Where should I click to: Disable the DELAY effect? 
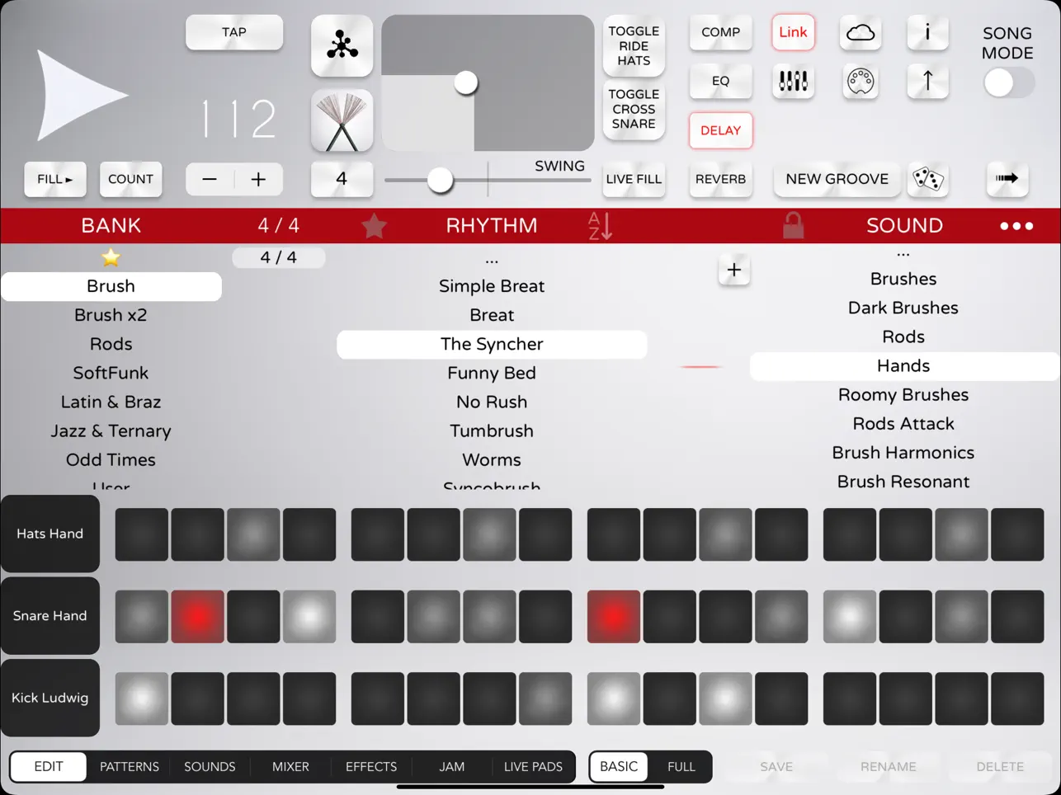(720, 130)
